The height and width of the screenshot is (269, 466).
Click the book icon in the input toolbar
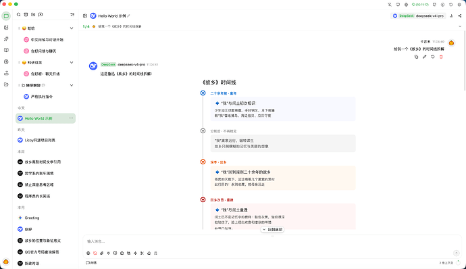[x=115, y=253]
